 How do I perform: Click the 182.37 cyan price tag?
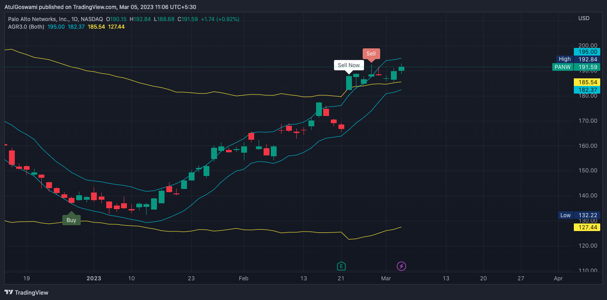[587, 90]
